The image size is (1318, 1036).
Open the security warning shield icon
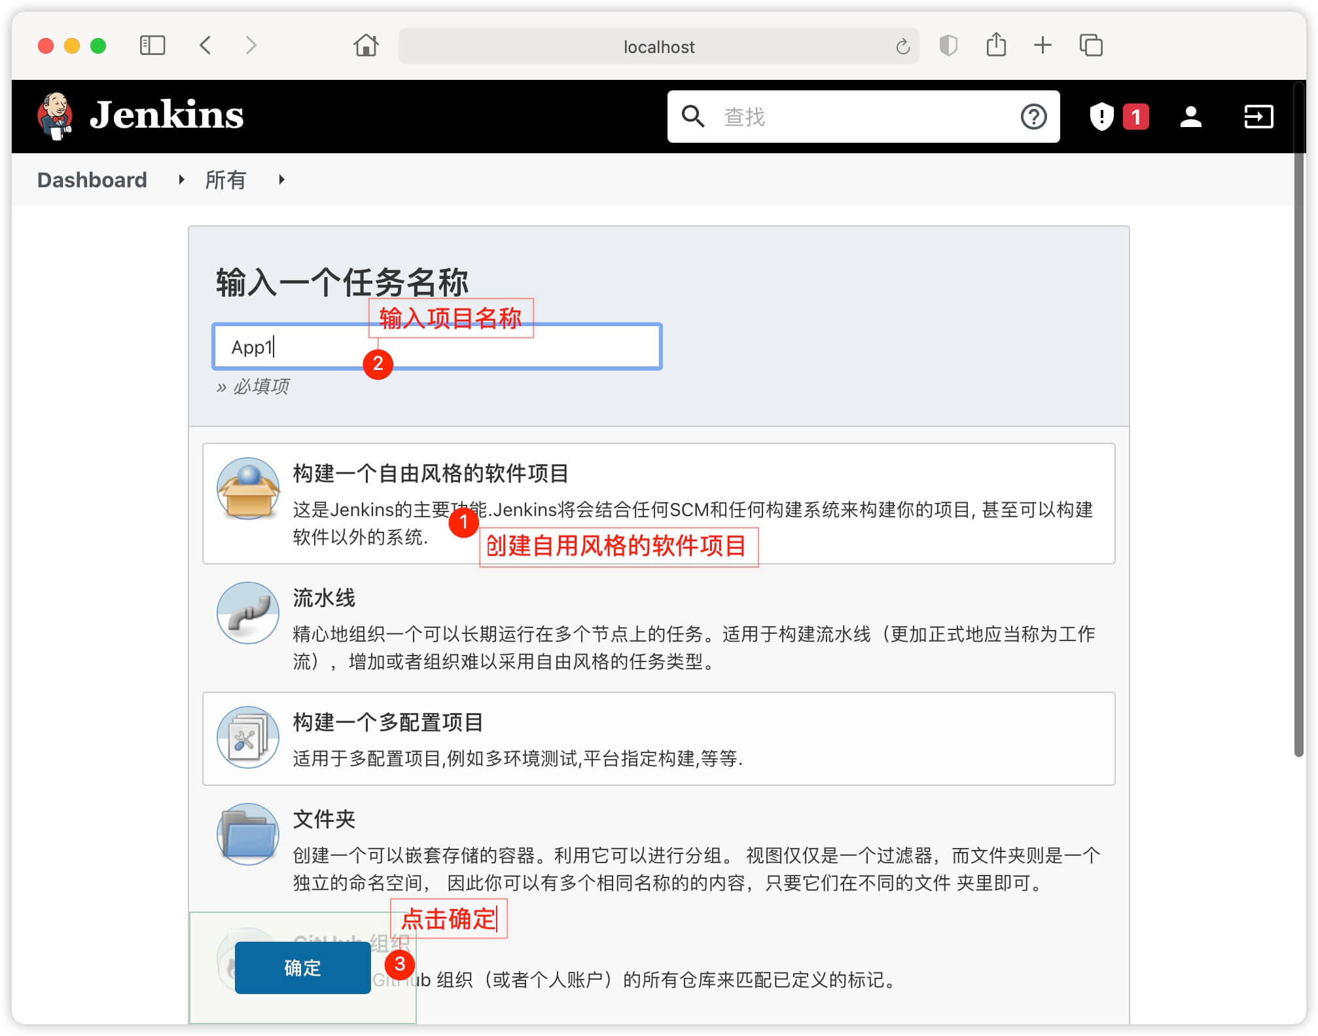1101,117
